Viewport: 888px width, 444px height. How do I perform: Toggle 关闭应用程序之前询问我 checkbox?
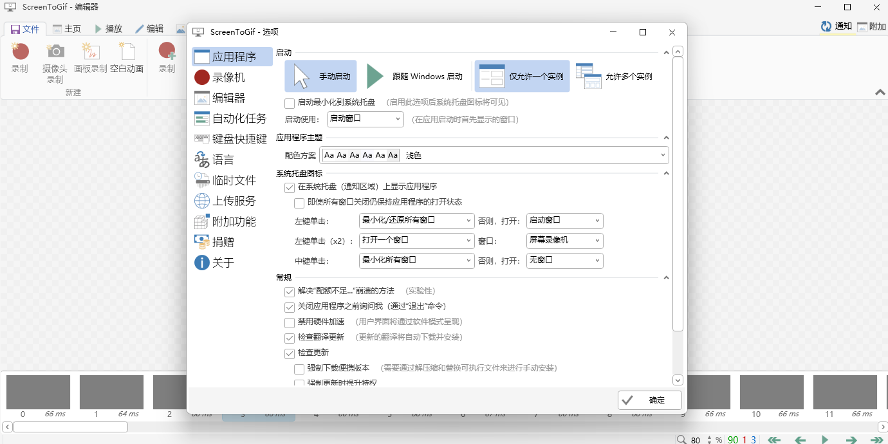coord(290,307)
